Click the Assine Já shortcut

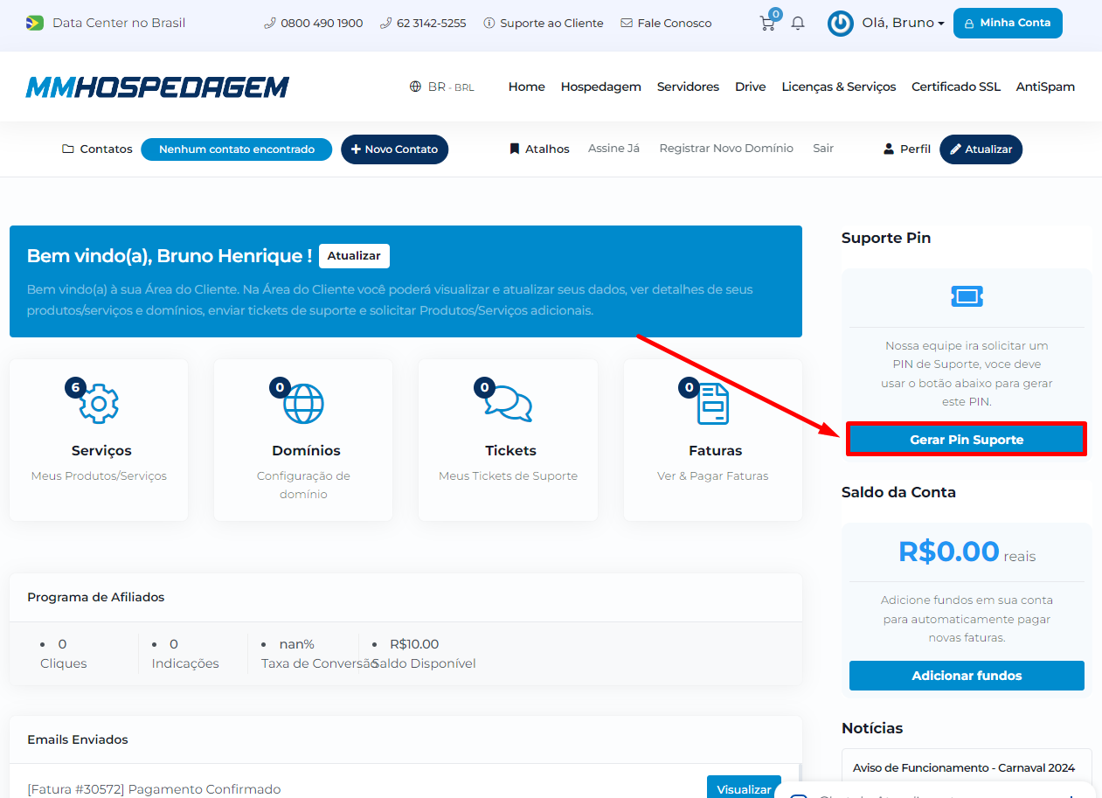point(613,149)
